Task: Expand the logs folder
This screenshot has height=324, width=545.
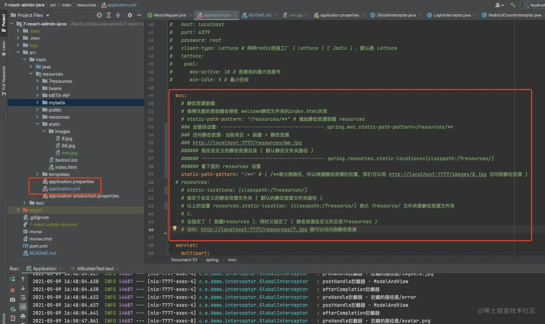Action: click(x=18, y=45)
